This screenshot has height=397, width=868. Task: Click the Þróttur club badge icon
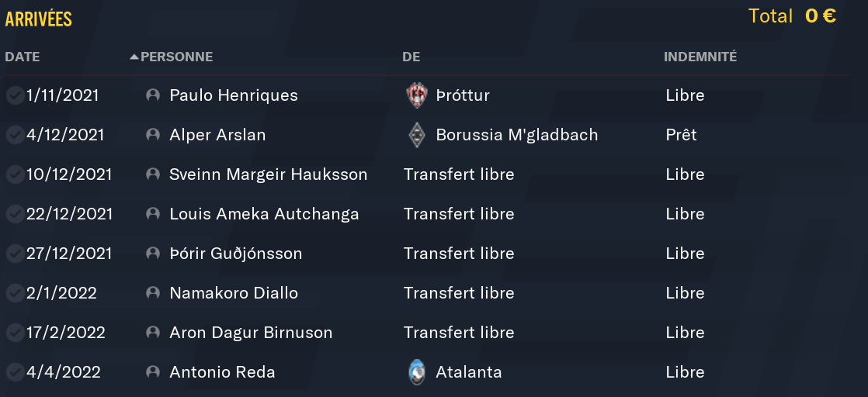click(417, 95)
